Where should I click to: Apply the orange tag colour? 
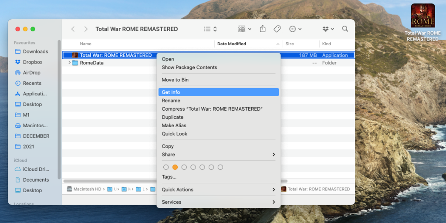(175, 167)
